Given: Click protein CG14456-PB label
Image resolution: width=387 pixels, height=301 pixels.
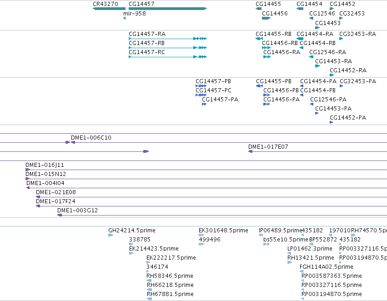Looking at the screenshot, I should 281,90.
